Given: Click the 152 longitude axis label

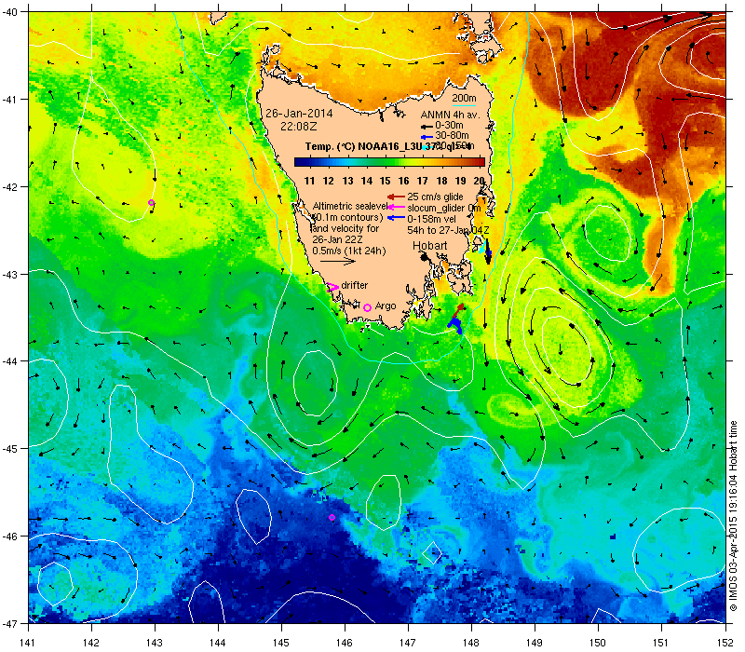Looking at the screenshot, I should coord(725,643).
